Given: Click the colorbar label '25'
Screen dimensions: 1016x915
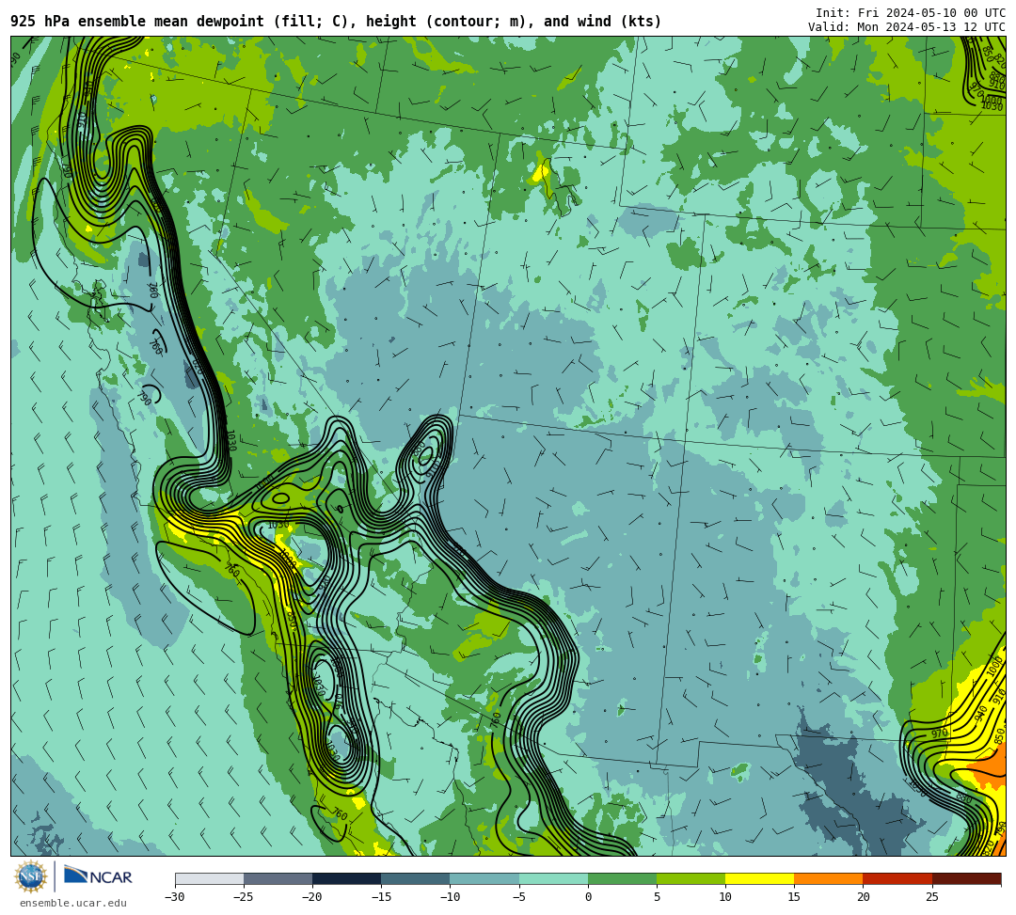Looking at the screenshot, I should pos(931,897).
